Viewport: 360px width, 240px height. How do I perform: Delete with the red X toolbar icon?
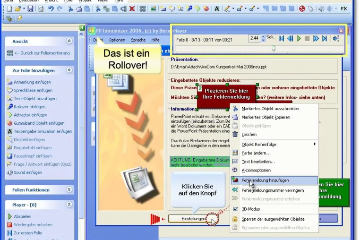coord(132,9)
